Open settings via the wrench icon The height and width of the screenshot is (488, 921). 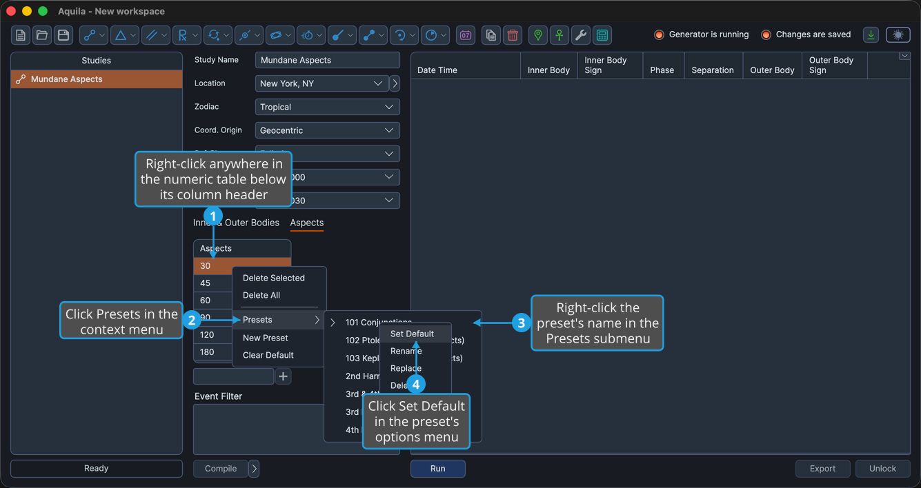(581, 35)
